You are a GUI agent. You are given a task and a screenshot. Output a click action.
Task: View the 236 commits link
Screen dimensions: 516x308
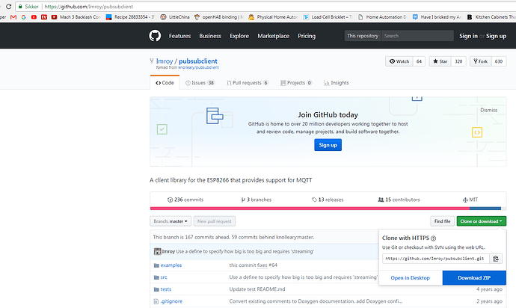[188, 200]
